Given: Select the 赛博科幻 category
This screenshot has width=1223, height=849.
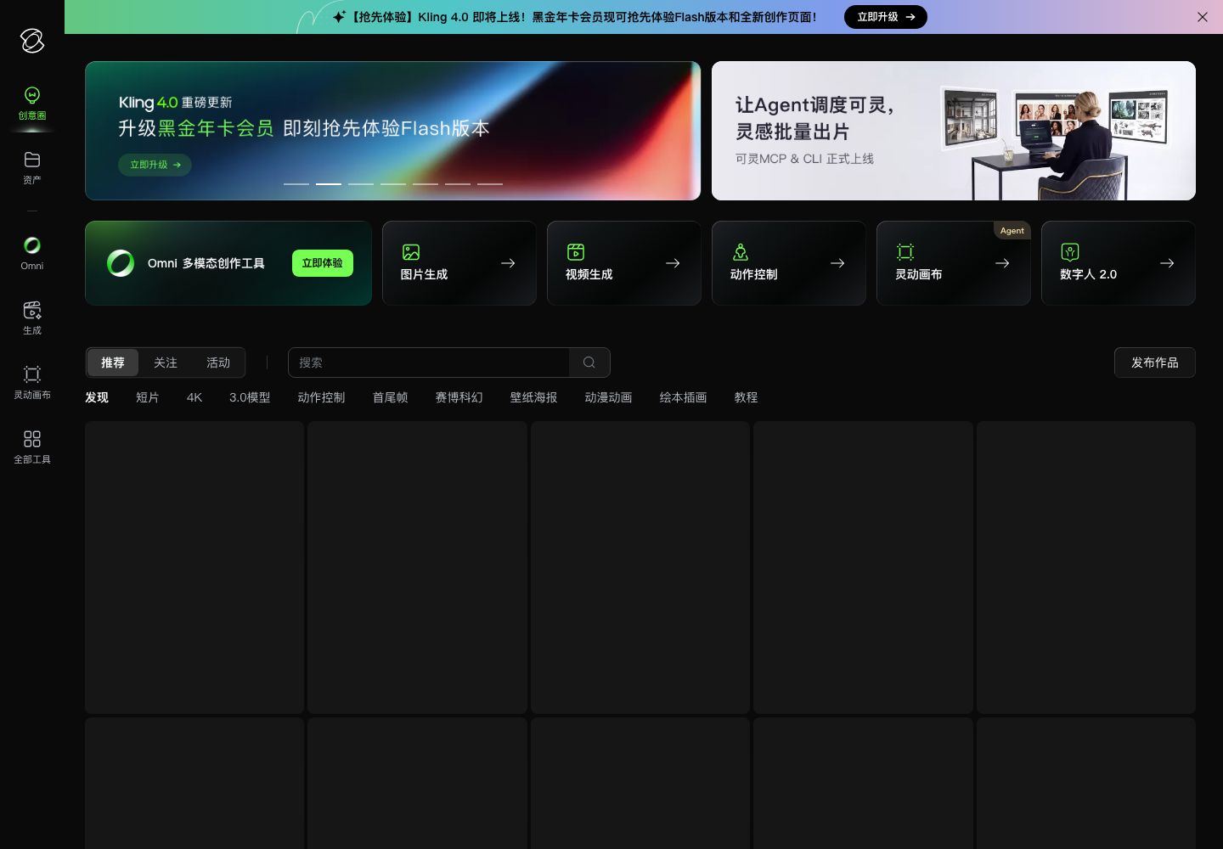Looking at the screenshot, I should 459,397.
